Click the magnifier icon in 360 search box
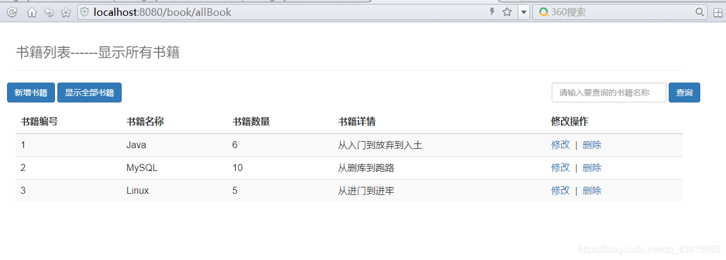The image size is (726, 260). (700, 12)
